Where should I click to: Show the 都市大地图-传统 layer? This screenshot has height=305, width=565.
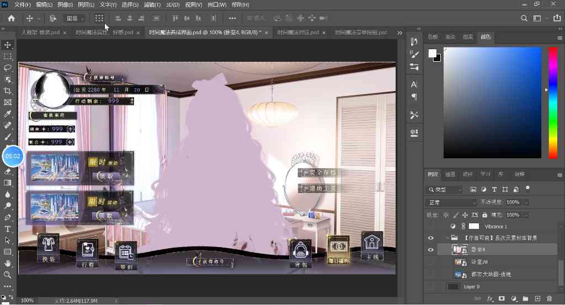pos(430,275)
